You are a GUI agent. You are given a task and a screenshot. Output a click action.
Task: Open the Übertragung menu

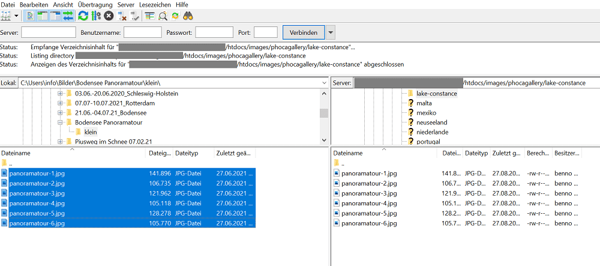tap(94, 4)
